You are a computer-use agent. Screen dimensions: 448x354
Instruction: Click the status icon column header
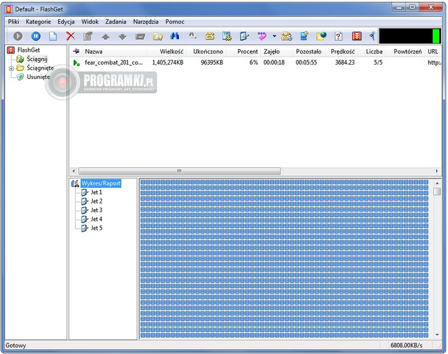pyautogui.click(x=76, y=52)
